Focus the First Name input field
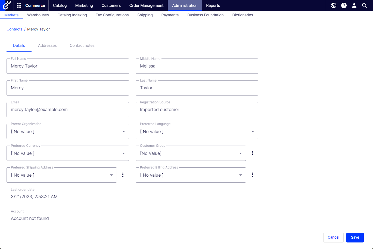 (x=68, y=88)
